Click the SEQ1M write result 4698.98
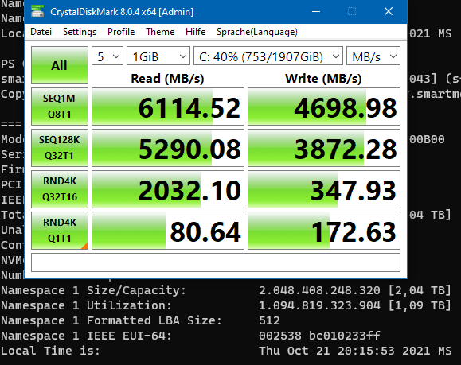Viewport: 461px width, 365px height. [324, 107]
